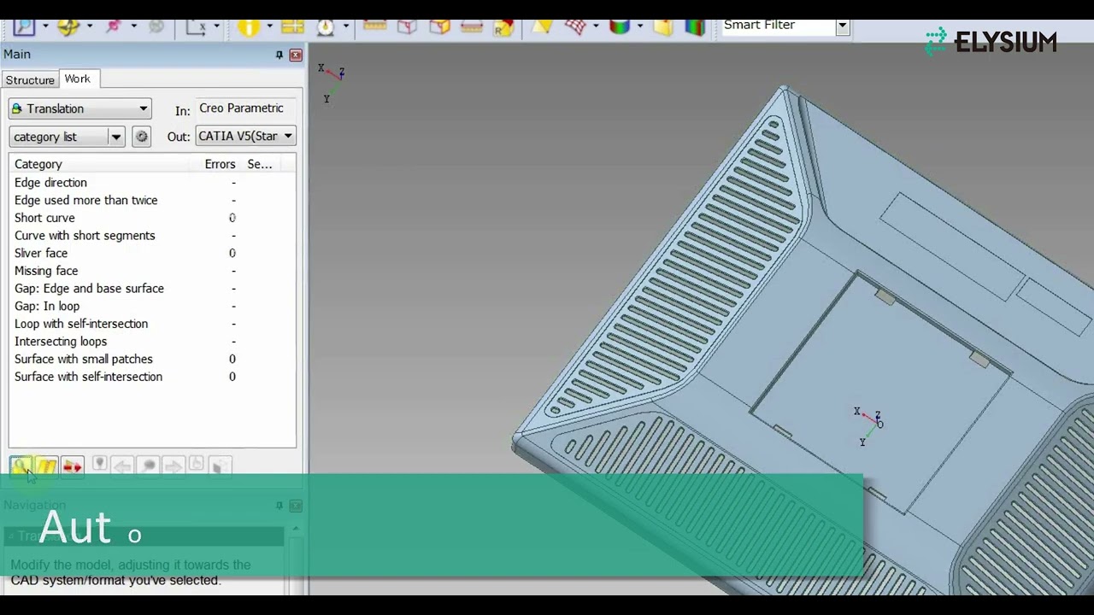Image resolution: width=1094 pixels, height=615 pixels.
Task: Select the Sliver face category row
Action: point(152,253)
